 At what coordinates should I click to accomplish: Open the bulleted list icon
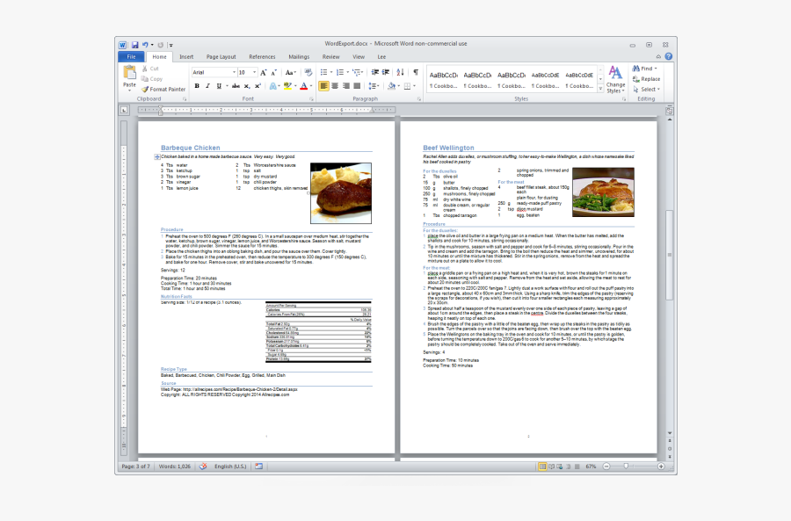point(323,72)
